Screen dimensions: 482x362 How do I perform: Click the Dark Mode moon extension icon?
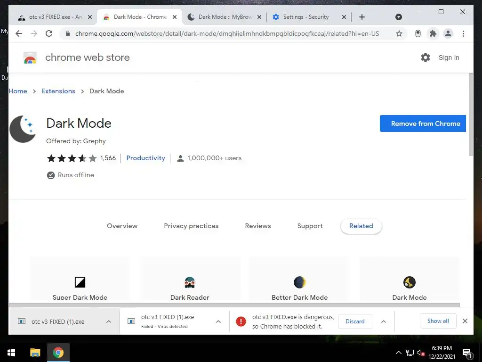coord(22,129)
